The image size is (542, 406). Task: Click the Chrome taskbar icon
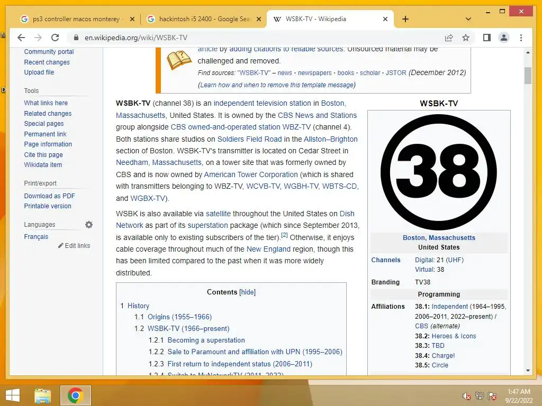point(75,395)
